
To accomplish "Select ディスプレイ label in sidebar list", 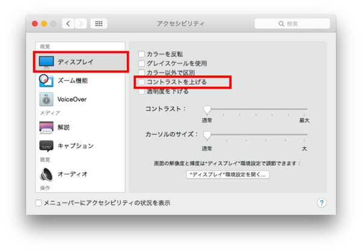I will point(75,62).
